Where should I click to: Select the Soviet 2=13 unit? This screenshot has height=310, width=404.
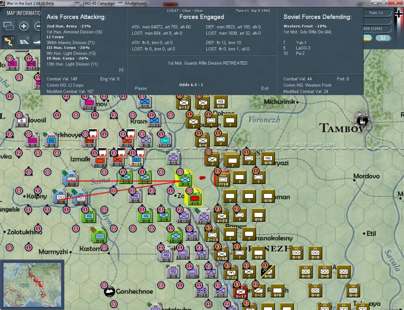click(212, 236)
